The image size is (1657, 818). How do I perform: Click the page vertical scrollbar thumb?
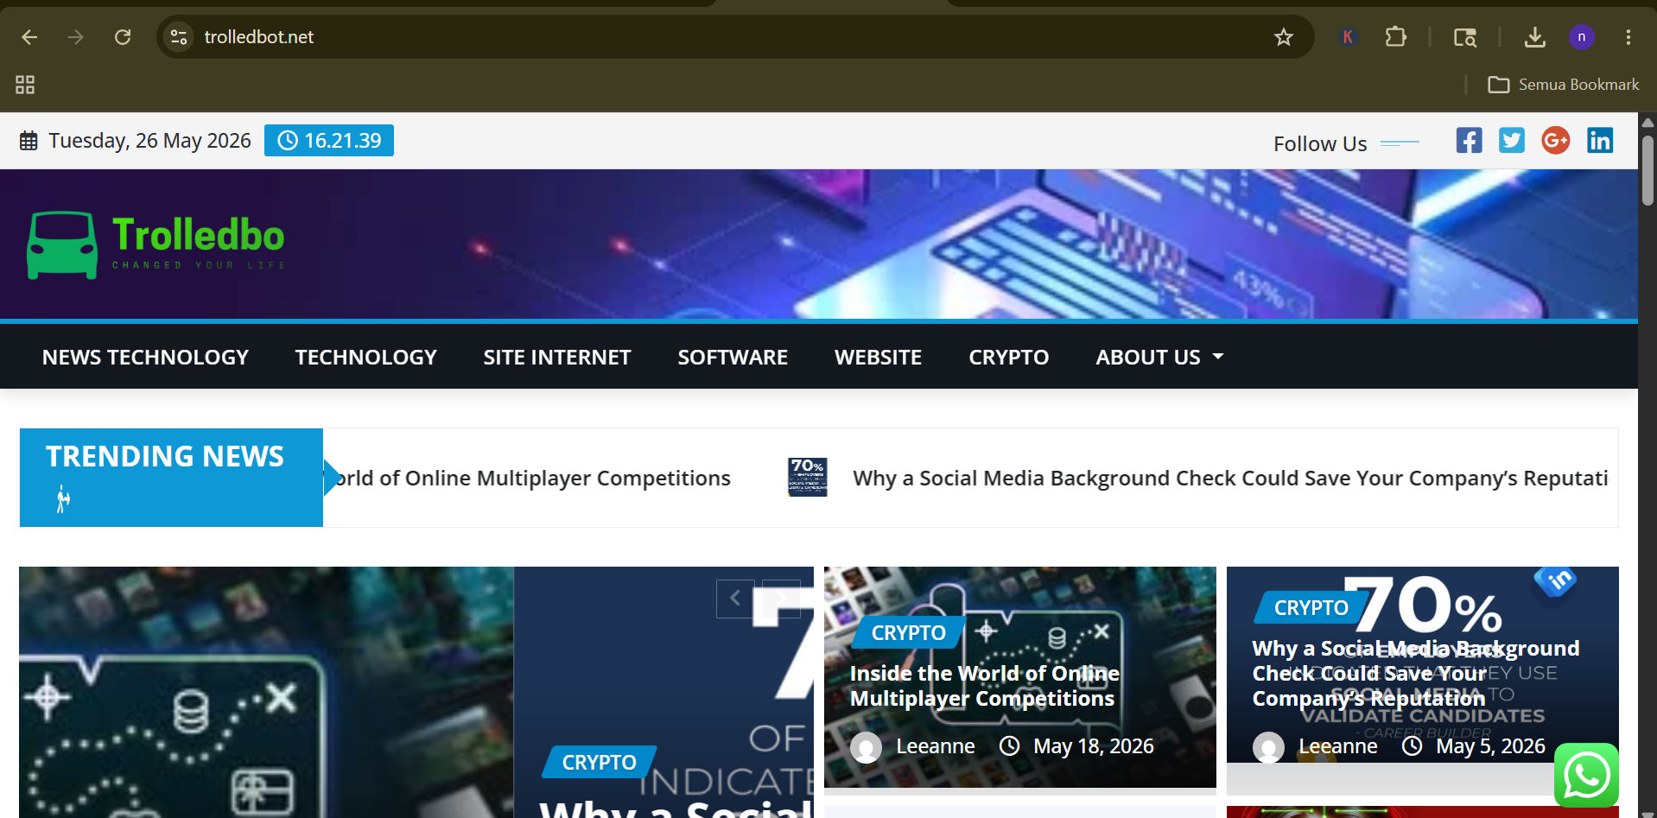click(x=1647, y=169)
